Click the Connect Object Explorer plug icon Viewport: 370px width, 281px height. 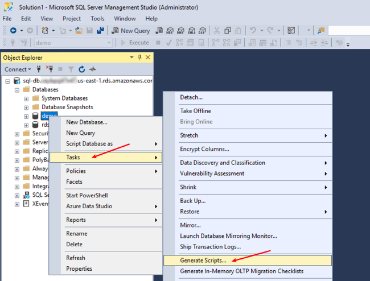[x=39, y=69]
